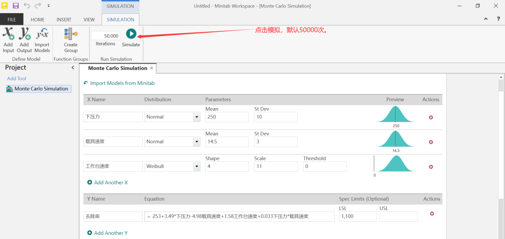Delete the 工作台速度 input row
Screen dimensions: 505x239
431,167
